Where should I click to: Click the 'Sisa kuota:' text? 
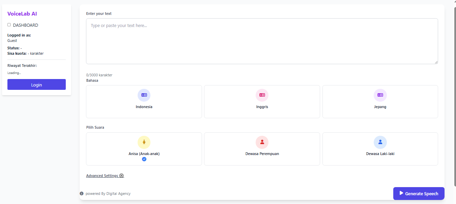17,53
